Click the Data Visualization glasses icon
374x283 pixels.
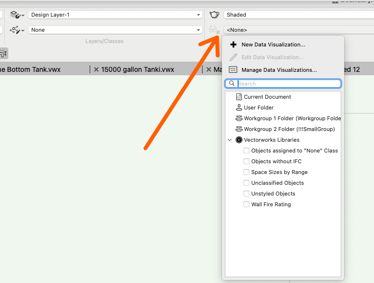[214, 30]
